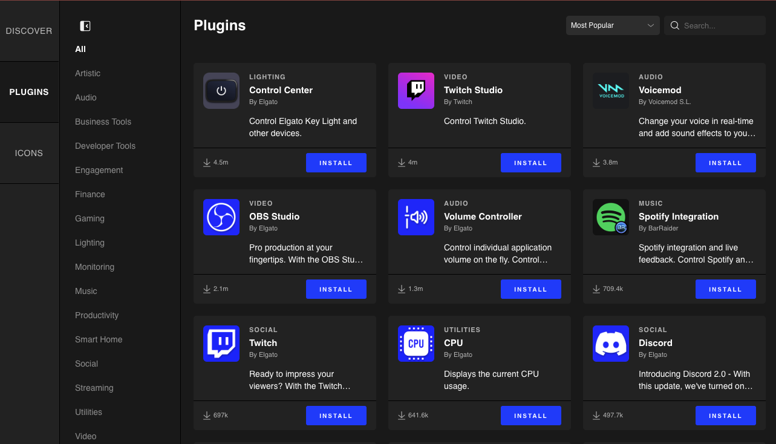Install the Voicemod plugin

point(726,163)
